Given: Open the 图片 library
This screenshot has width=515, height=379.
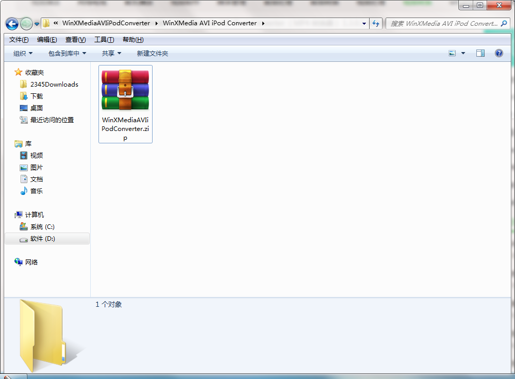Looking at the screenshot, I should tap(37, 168).
